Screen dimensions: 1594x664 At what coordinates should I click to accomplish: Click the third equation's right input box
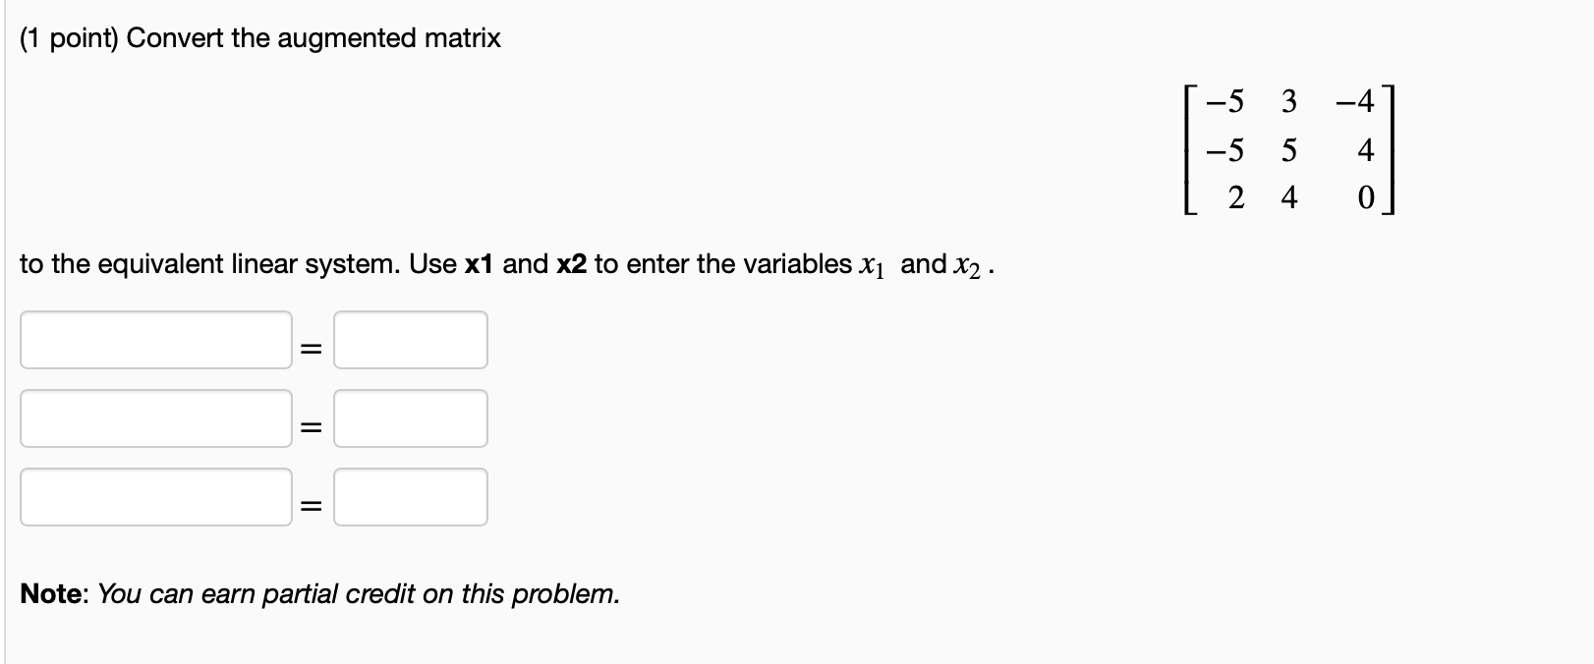coord(410,497)
